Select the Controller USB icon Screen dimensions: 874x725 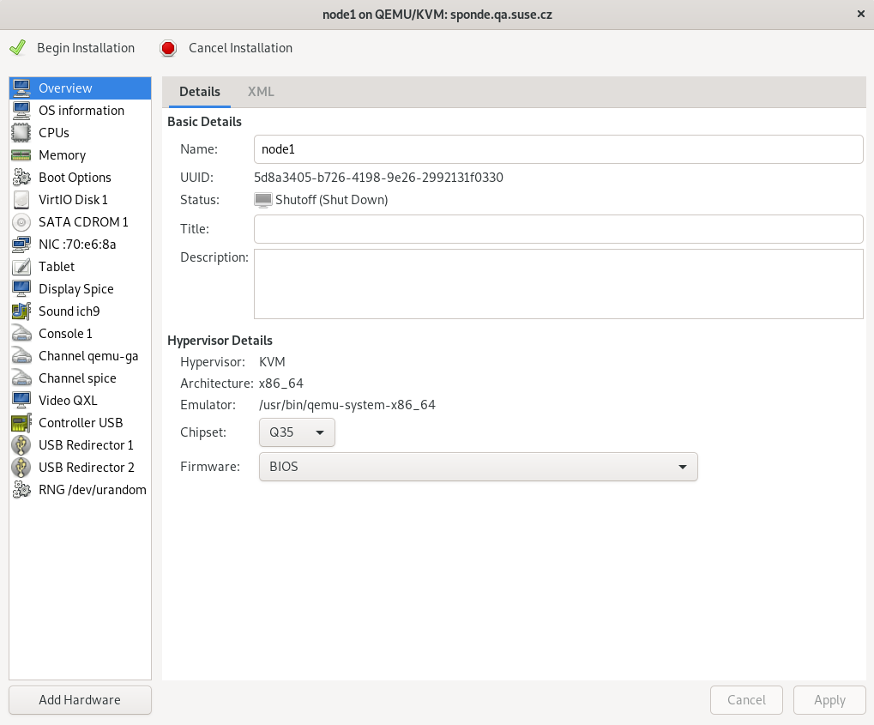click(x=22, y=422)
